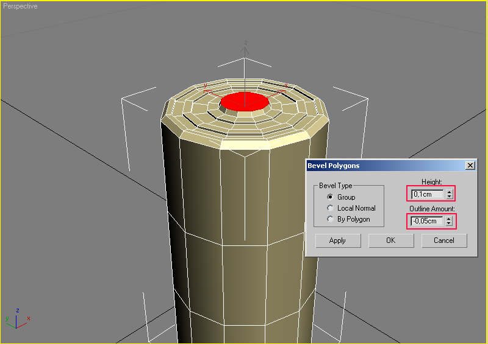The height and width of the screenshot is (344, 488).
Task: Click the Apply button
Action: click(338, 240)
